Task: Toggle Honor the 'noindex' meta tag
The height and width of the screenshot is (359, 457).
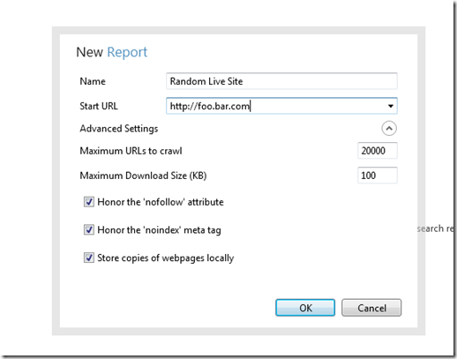Action: 89,229
